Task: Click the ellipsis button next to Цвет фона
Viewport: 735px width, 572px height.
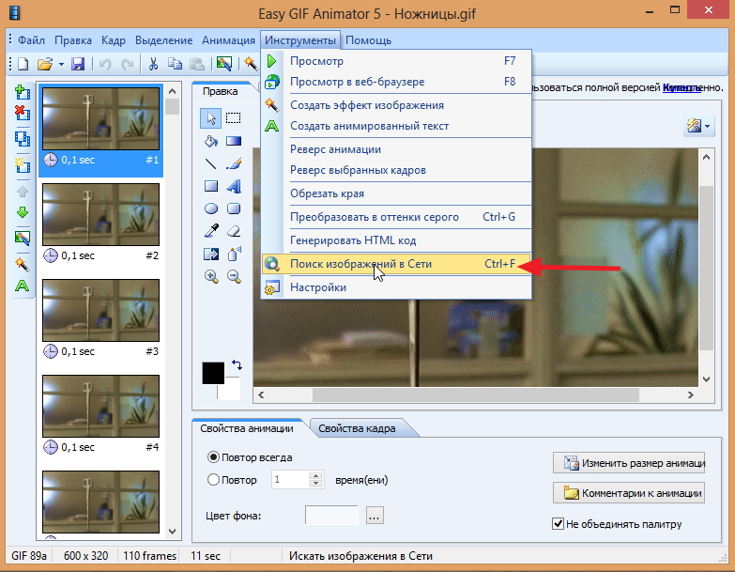Action: [374, 516]
